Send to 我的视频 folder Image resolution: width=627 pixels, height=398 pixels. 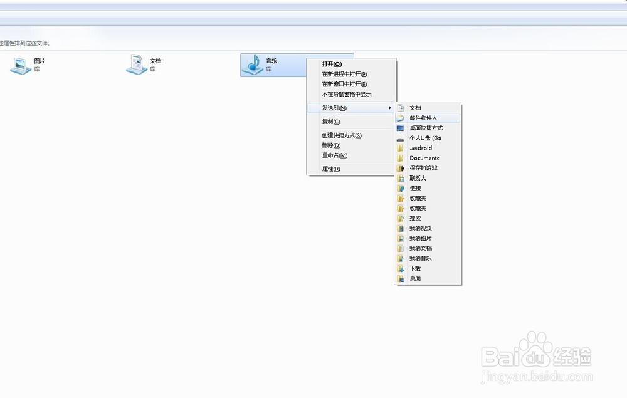pyautogui.click(x=428, y=228)
